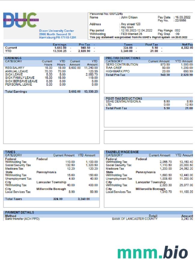
Task: Select the SSHE DENTAL/VISION A entry
Action: click(x=123, y=102)
